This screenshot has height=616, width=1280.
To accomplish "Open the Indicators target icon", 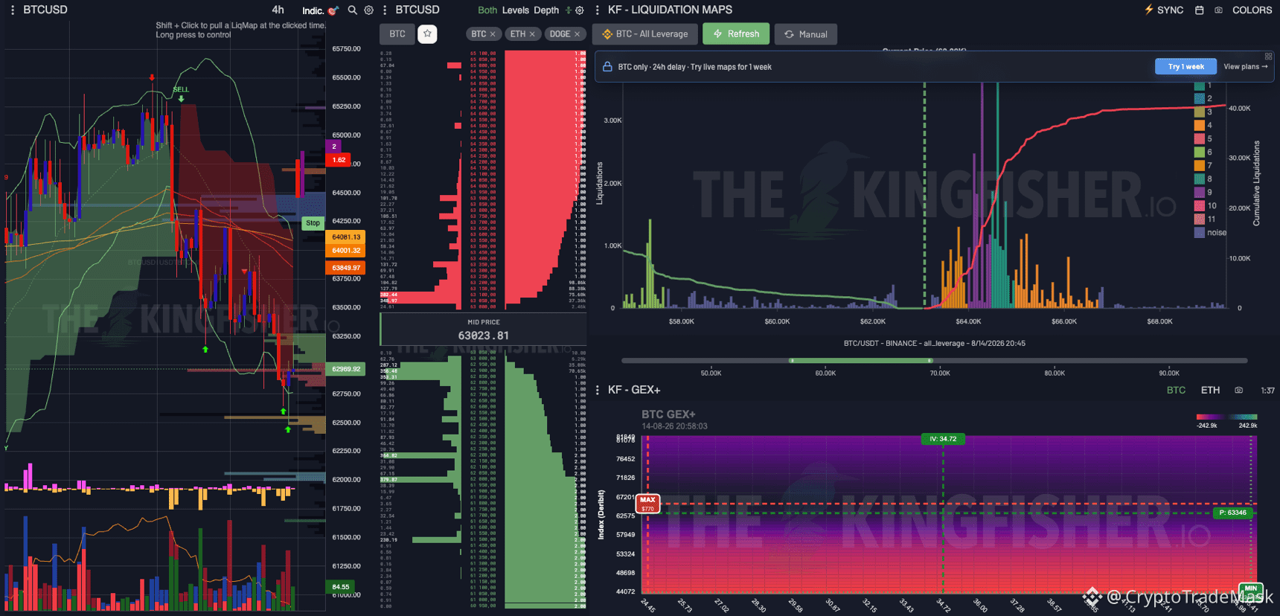I will pos(333,10).
